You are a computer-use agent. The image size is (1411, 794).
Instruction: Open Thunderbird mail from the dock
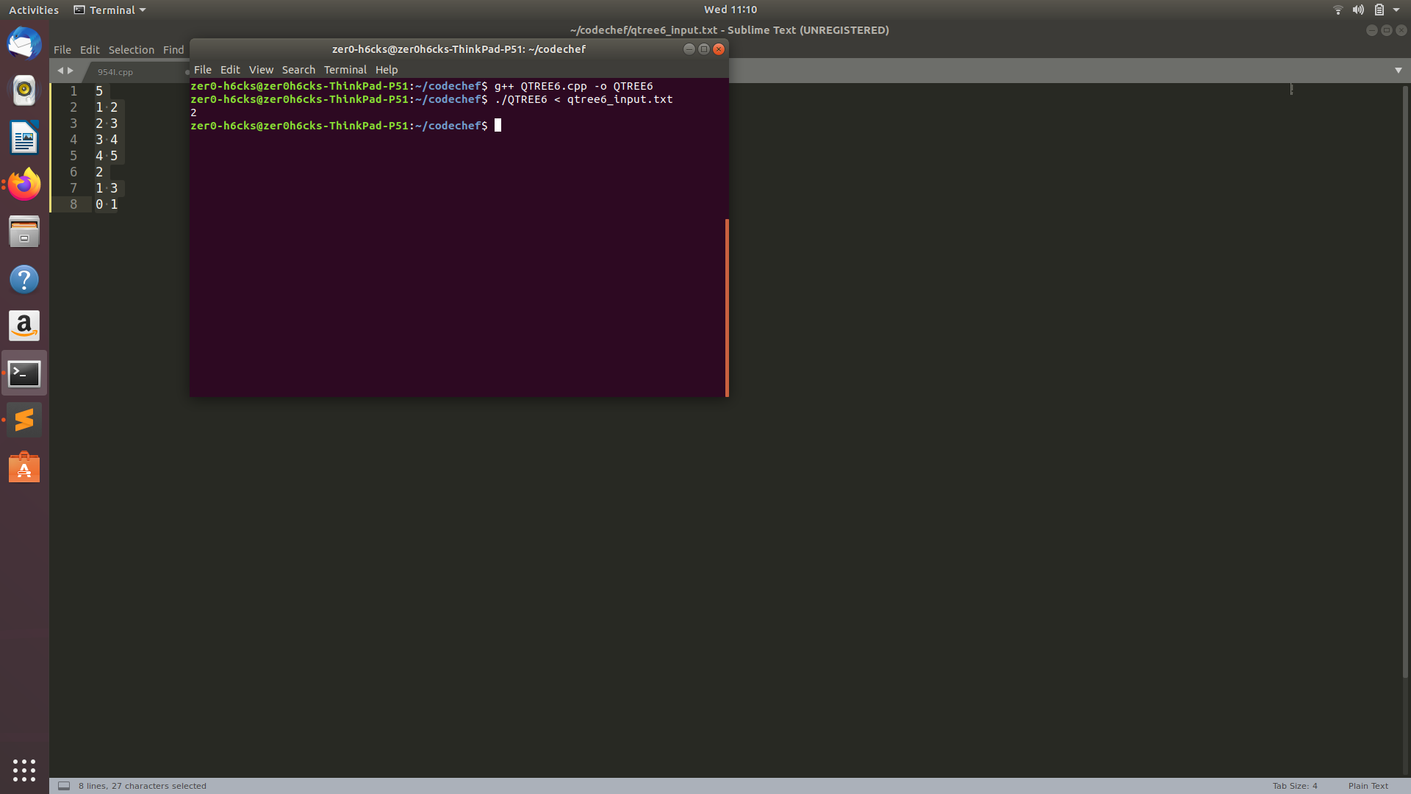24,43
